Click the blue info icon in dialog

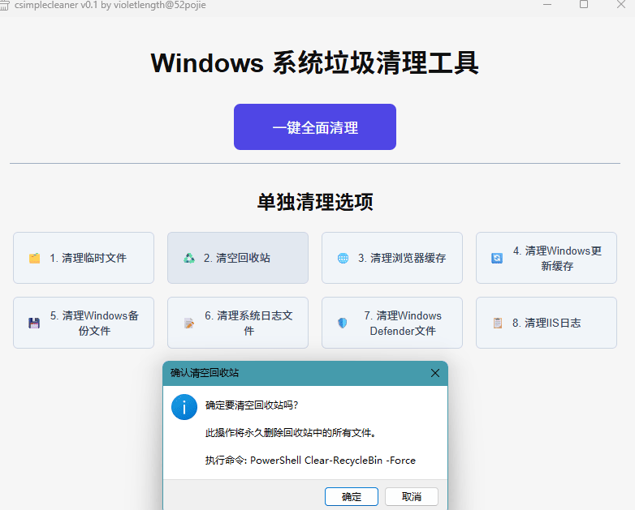pyautogui.click(x=184, y=407)
